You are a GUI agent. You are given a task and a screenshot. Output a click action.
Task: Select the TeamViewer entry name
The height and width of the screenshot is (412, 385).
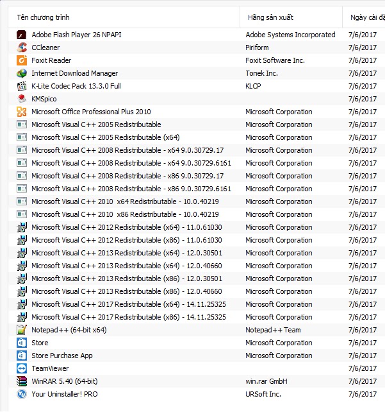[x=50, y=368]
